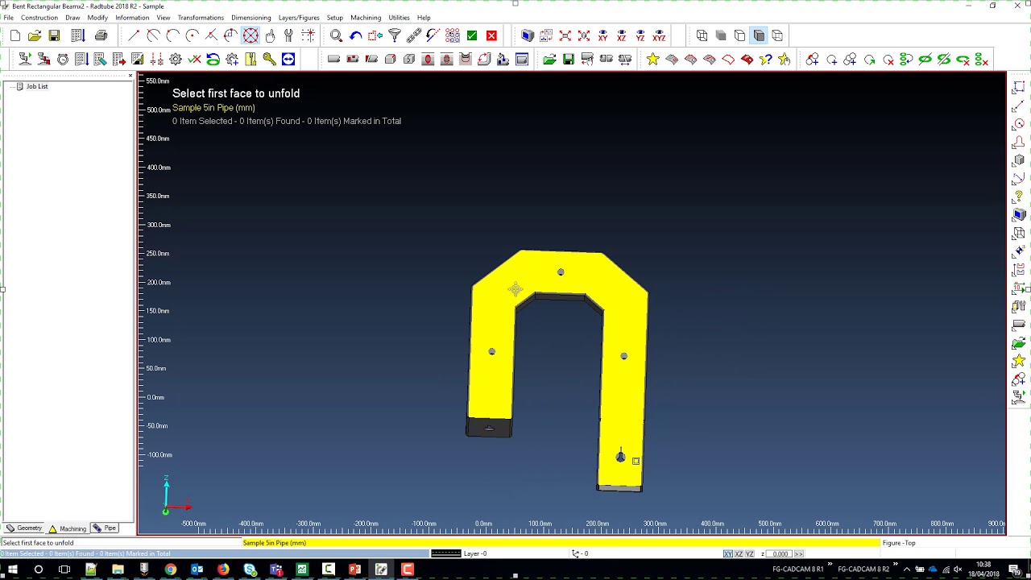
Task: Toggle shaded with edges cube display mode
Action: pyautogui.click(x=759, y=35)
